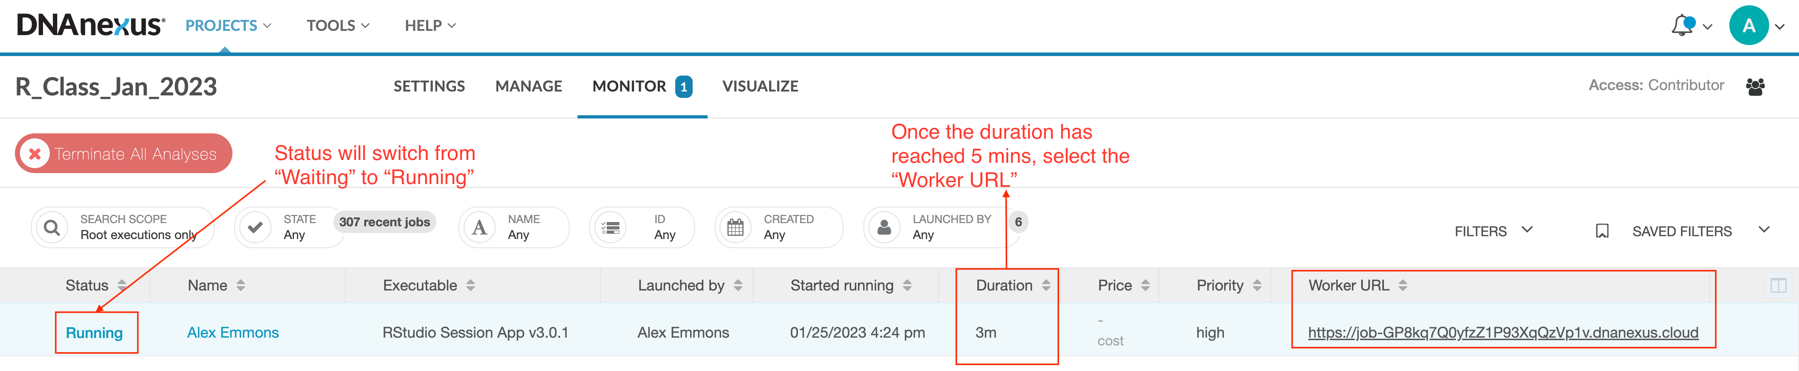Expand the Tools dropdown menu
This screenshot has width=1799, height=371.
[338, 26]
